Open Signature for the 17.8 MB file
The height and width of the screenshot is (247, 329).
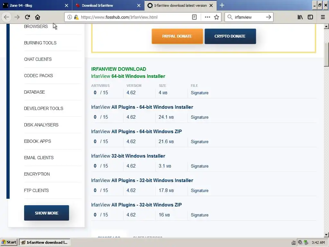(x=200, y=190)
